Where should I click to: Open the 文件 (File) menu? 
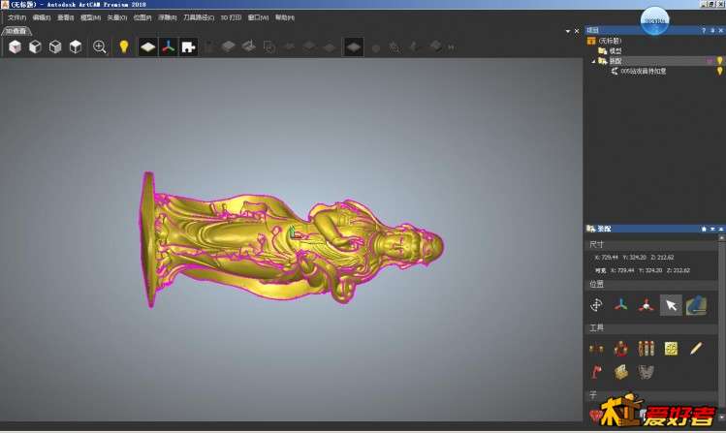(16, 17)
